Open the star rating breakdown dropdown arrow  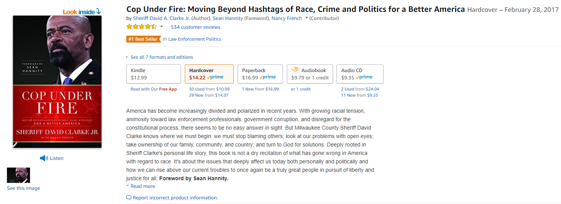161,27
